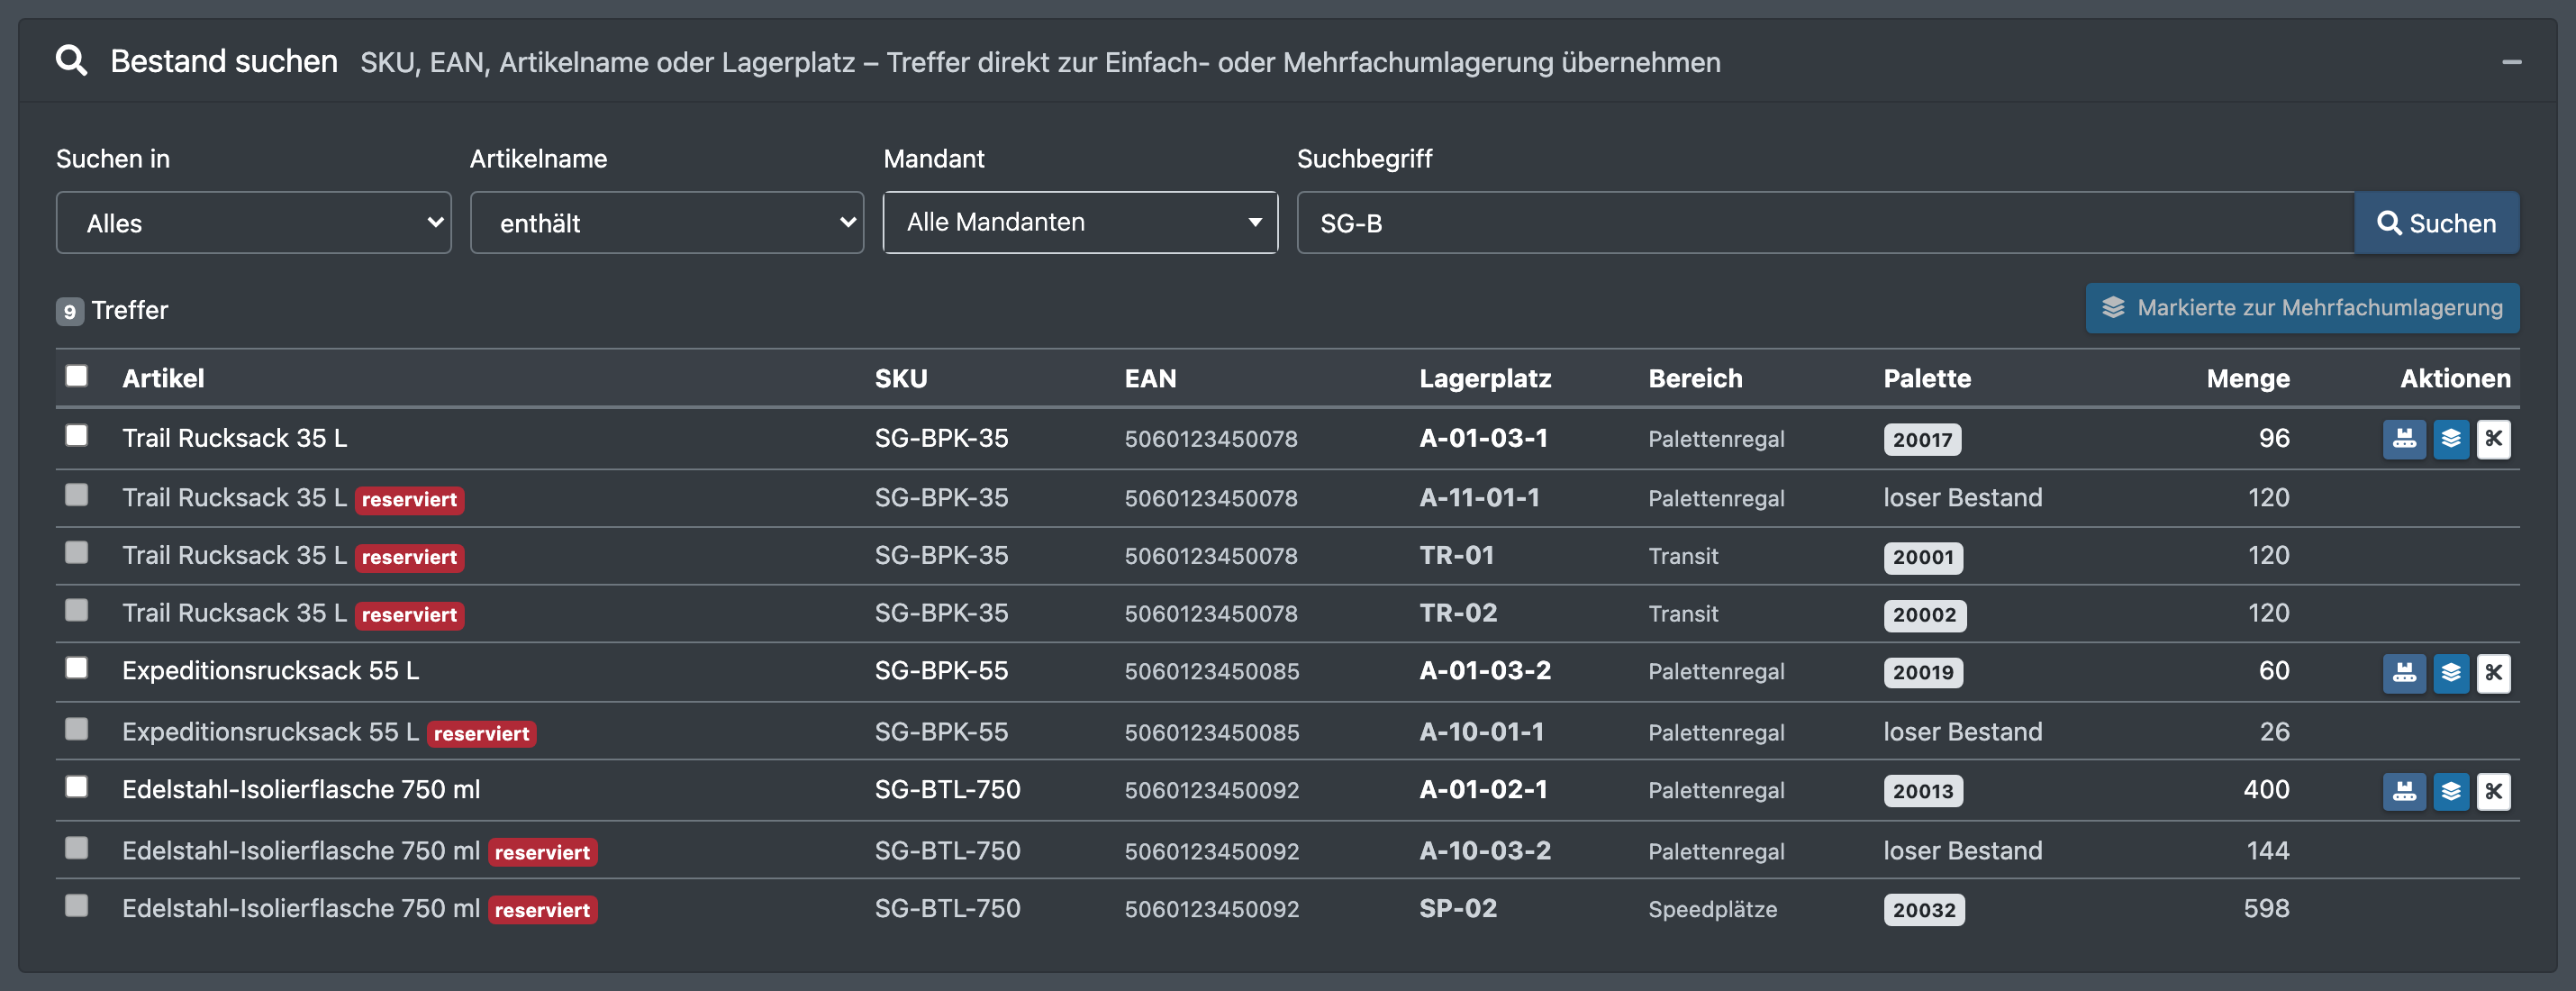Open the Mandant dropdown Alle Mandanten
Image resolution: width=2576 pixels, height=991 pixels.
tap(1080, 222)
